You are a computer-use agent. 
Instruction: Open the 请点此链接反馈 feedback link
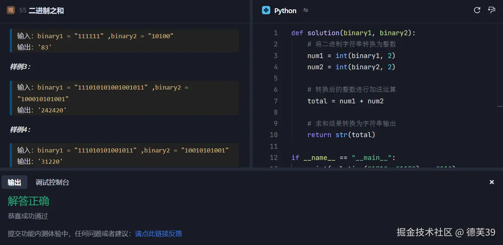point(159,234)
